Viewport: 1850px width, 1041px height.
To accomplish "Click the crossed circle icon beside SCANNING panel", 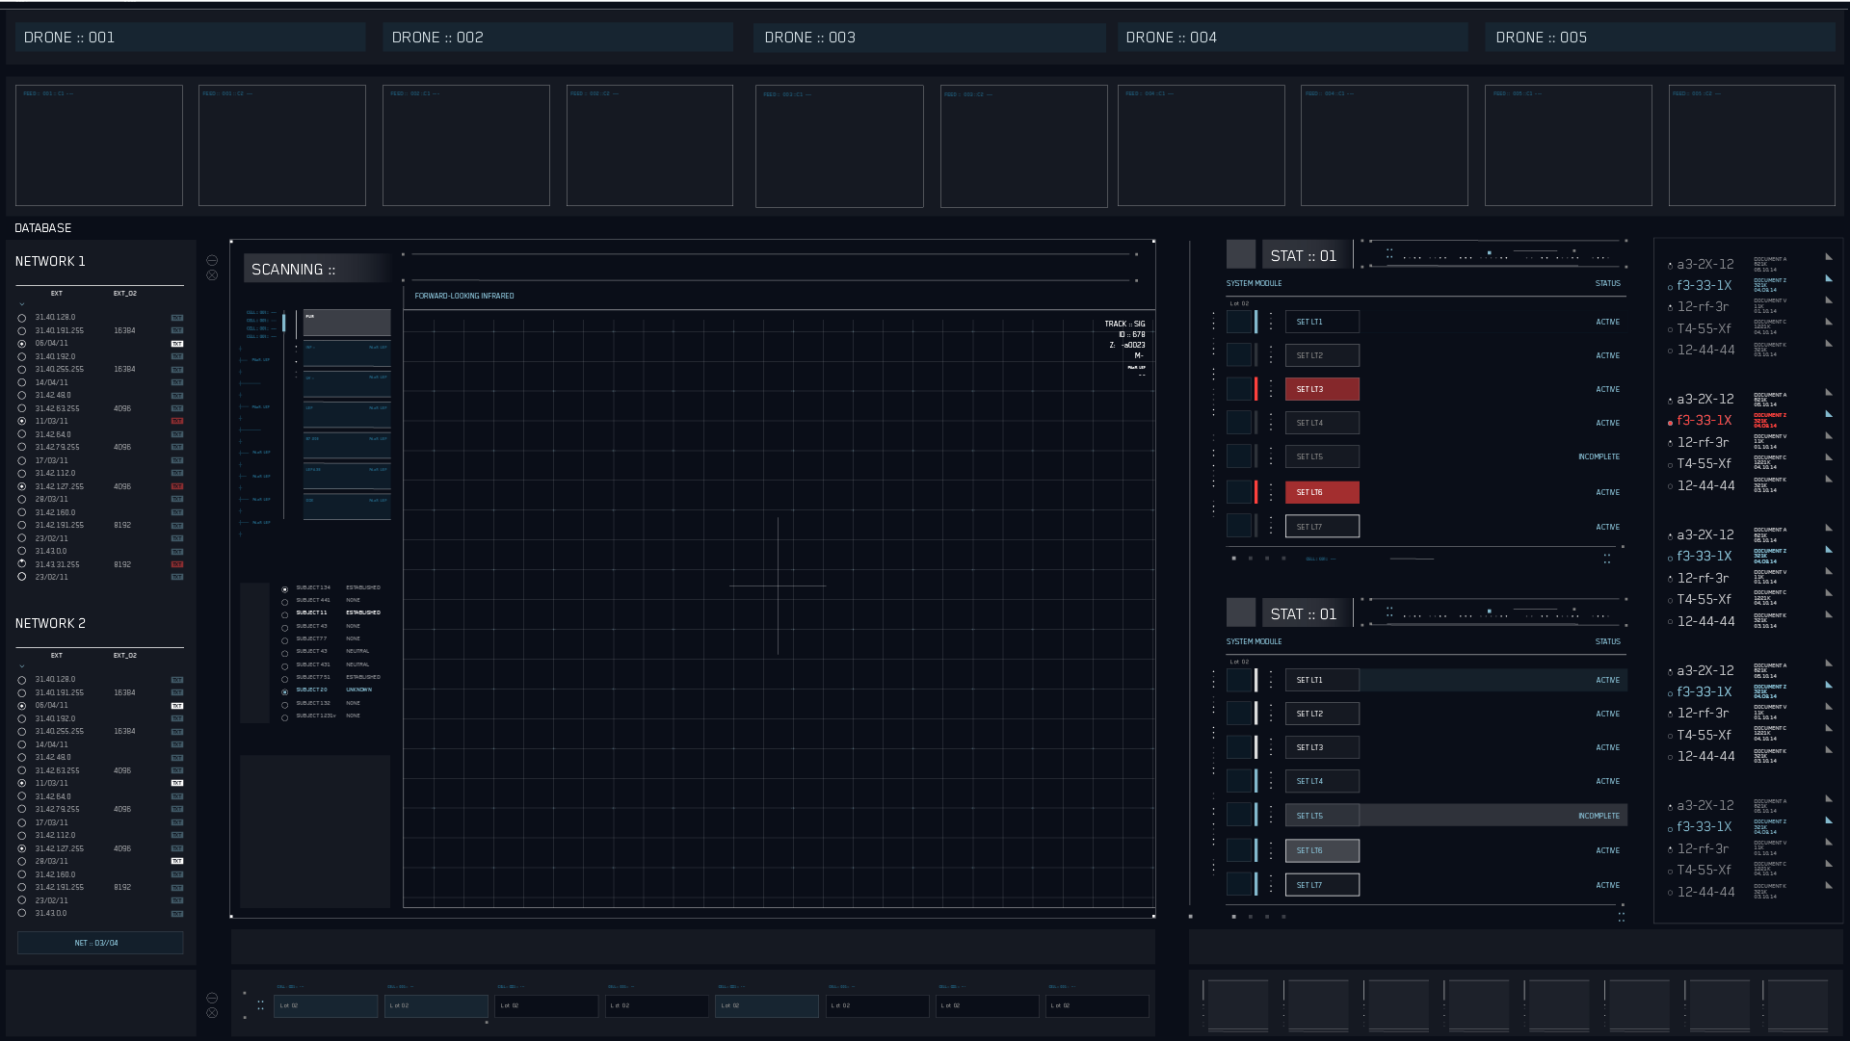I will click(212, 275).
